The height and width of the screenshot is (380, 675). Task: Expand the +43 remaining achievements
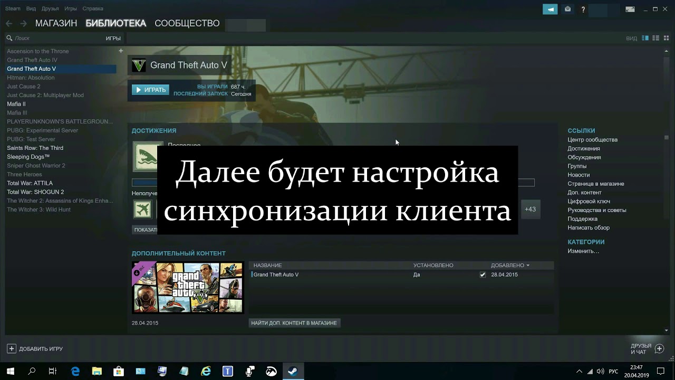[x=530, y=209]
